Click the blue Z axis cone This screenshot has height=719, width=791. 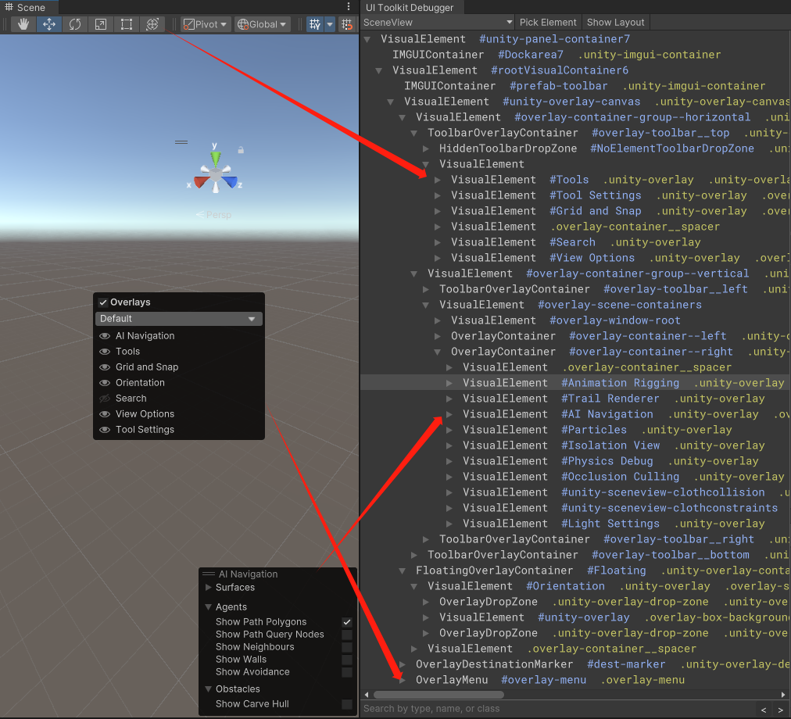(230, 181)
